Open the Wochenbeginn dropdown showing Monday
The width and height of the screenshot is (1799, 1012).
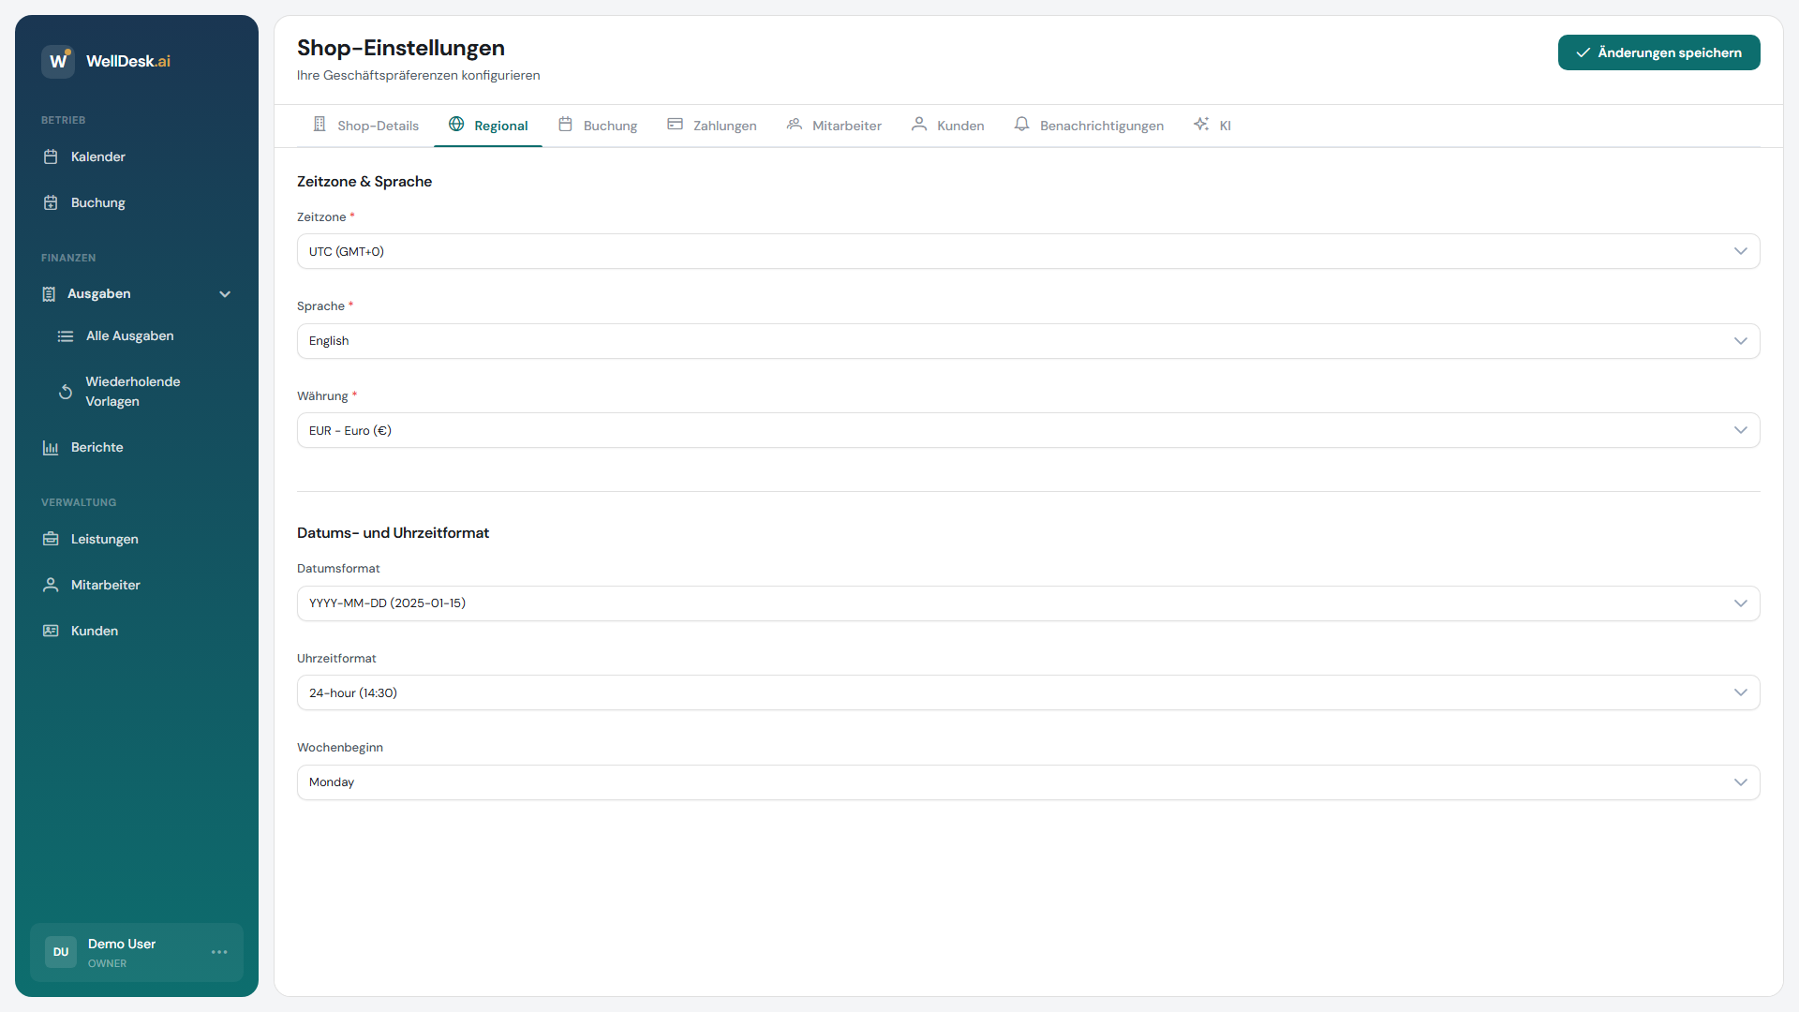[x=1028, y=781]
